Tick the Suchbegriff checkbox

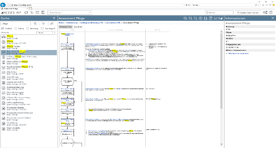[42, 28]
